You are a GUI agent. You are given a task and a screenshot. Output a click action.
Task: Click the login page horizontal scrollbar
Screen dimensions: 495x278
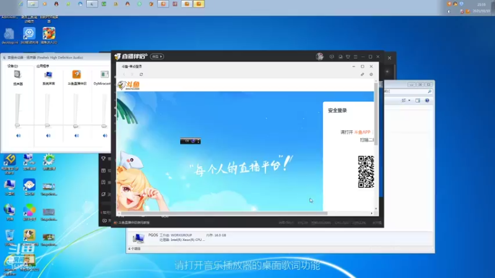224,213
